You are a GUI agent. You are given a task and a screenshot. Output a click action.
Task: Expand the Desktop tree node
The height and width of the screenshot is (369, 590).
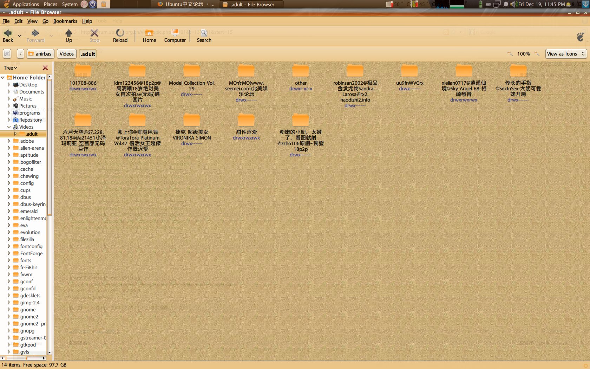[9, 84]
